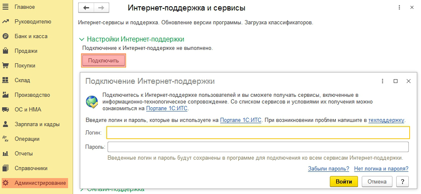The image size is (421, 194).
Task: Open the Портале 1С:ИТС link in description
Action: (167, 109)
